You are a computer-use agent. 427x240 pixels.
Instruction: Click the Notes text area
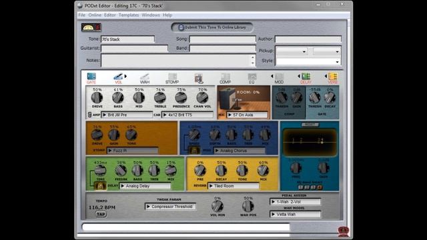click(x=178, y=61)
